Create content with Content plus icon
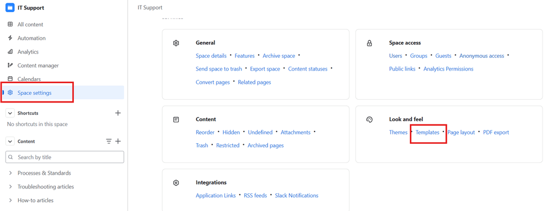 pyautogui.click(x=118, y=141)
